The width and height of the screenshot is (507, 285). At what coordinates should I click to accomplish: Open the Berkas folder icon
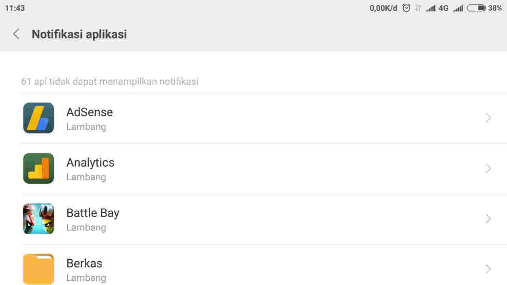tap(38, 269)
